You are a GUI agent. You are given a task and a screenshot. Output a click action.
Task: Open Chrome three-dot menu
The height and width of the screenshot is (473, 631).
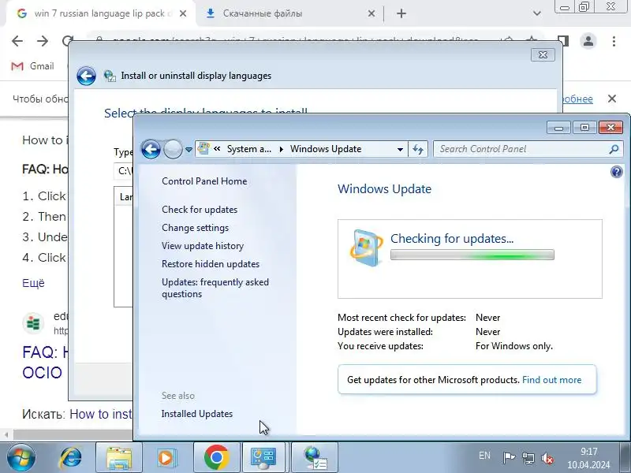coord(614,41)
